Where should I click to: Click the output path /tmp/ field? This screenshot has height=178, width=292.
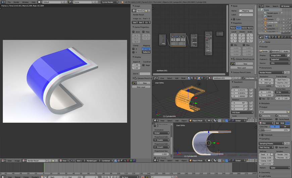tap(273, 112)
